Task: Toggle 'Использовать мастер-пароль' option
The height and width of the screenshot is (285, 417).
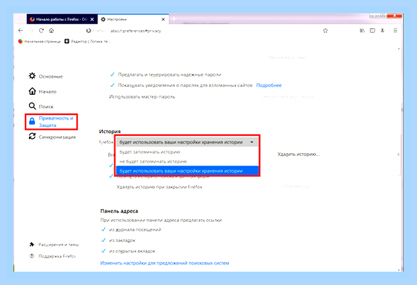Action: (142, 97)
